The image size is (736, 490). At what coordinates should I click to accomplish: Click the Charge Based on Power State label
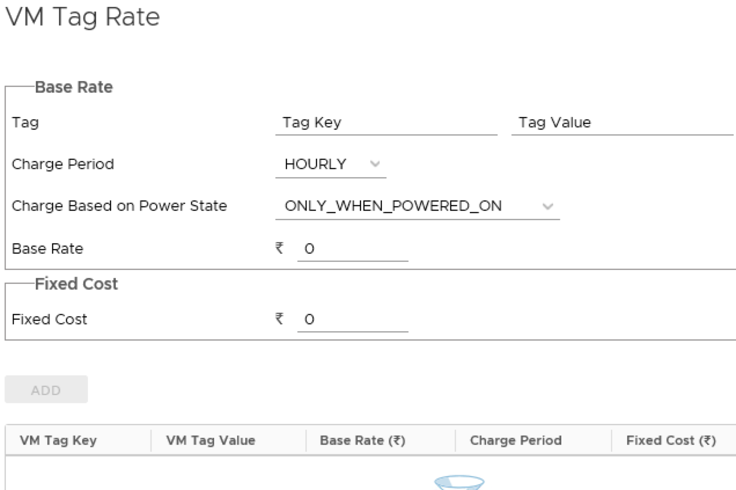(119, 206)
